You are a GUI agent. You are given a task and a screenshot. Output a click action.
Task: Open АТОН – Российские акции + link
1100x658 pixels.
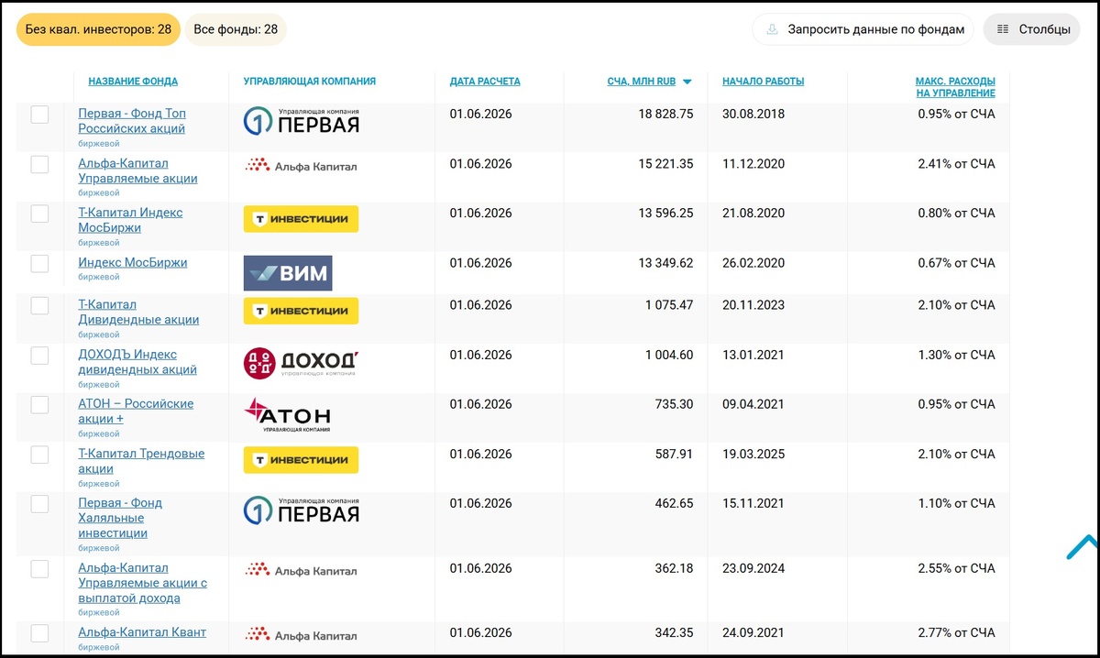(x=136, y=411)
